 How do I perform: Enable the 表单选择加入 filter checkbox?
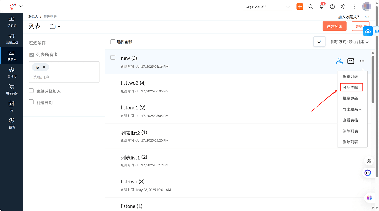point(31,91)
